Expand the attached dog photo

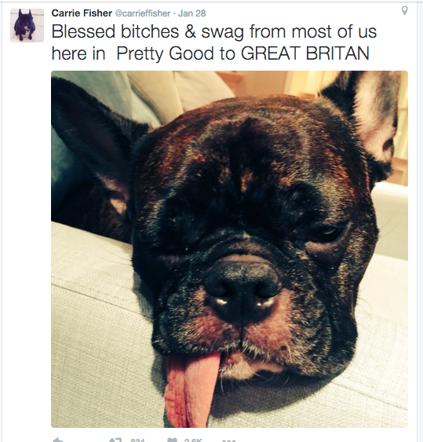[x=229, y=249]
